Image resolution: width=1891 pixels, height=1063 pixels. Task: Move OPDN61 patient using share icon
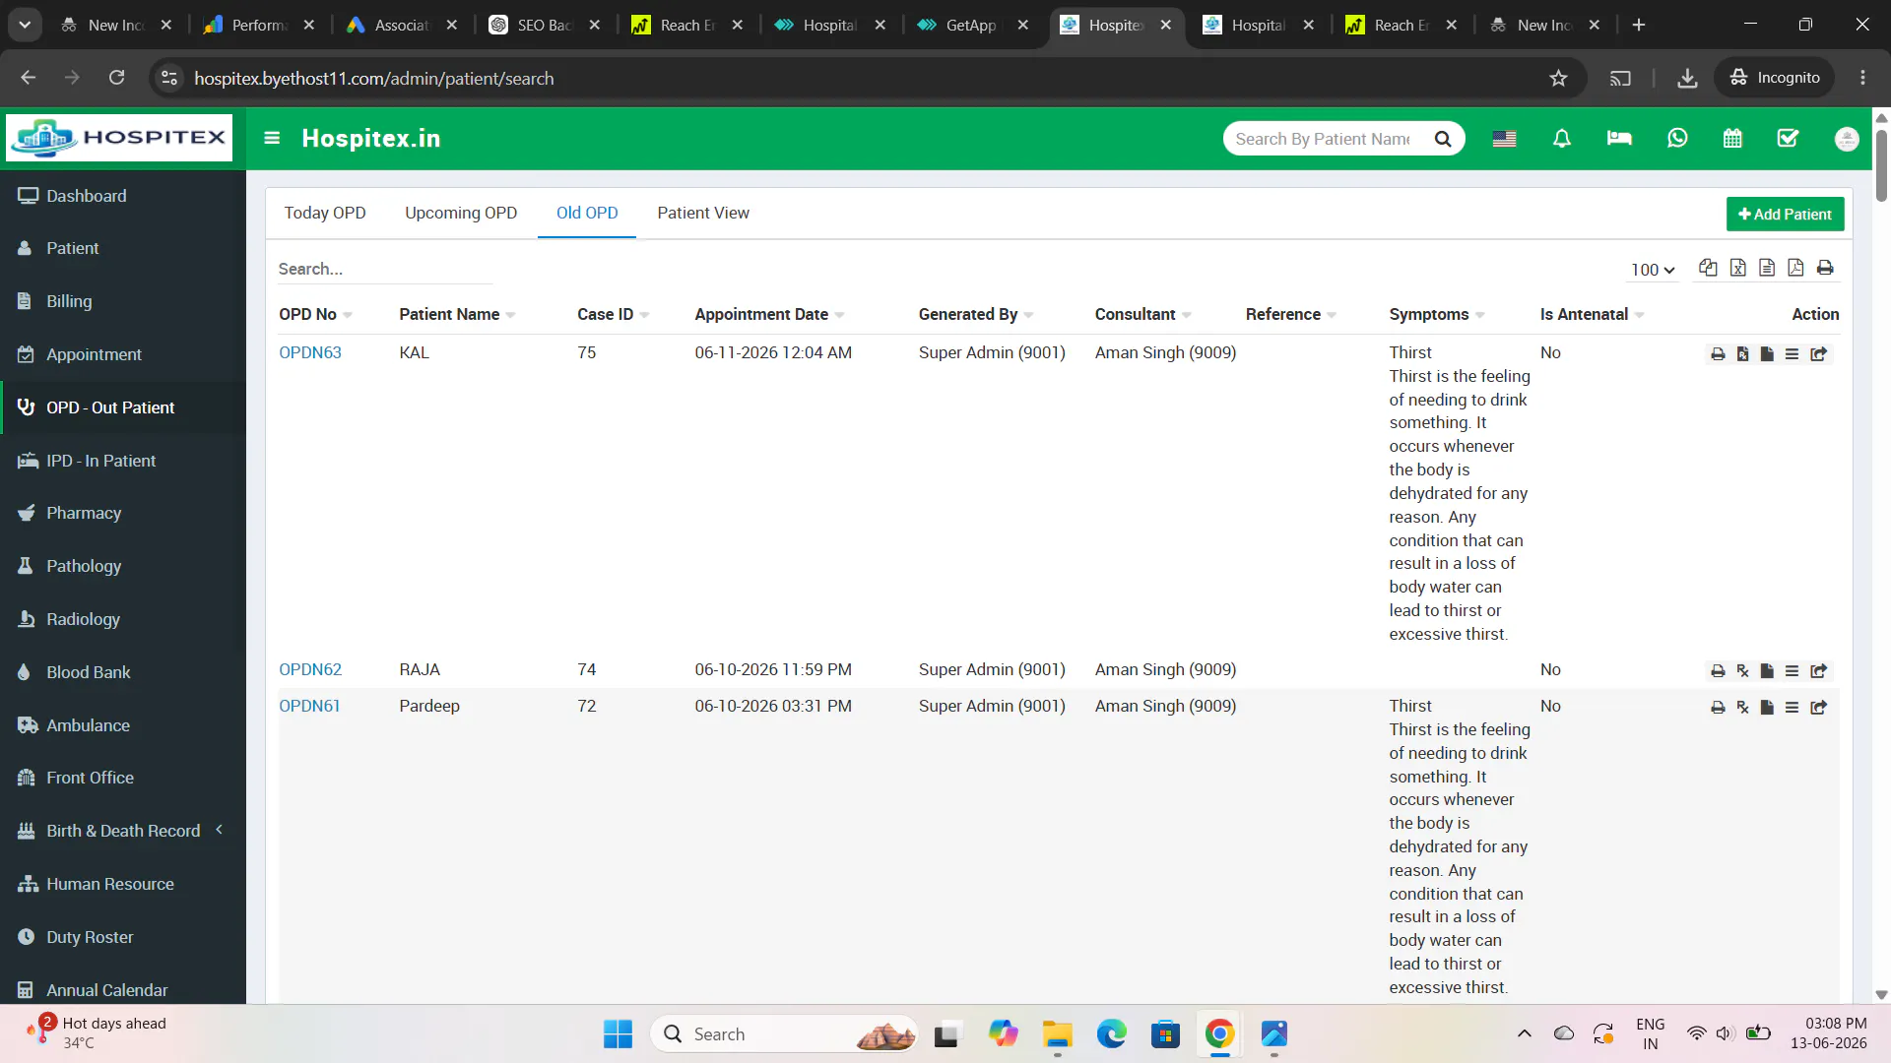tap(1819, 708)
